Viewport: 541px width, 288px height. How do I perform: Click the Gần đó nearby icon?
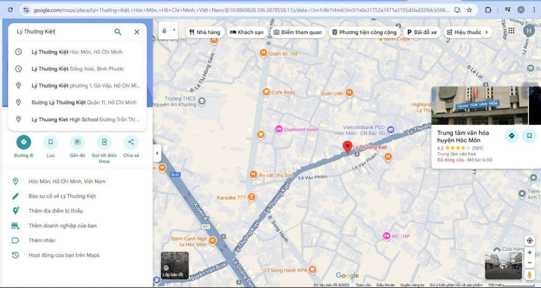(77, 142)
